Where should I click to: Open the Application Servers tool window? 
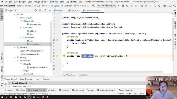(106, 90)
